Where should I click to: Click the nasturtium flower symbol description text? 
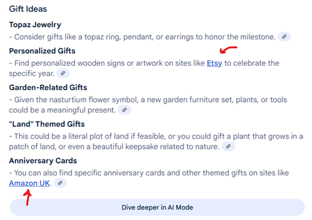point(148,105)
